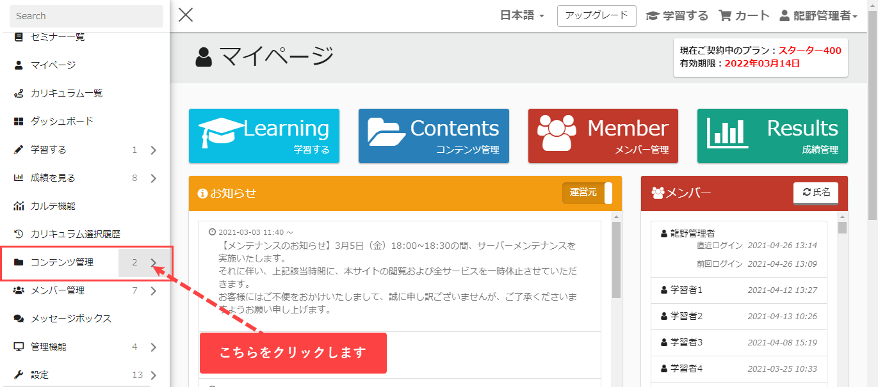
Task: Open メッセージボックス in the sidebar
Action: 70,319
